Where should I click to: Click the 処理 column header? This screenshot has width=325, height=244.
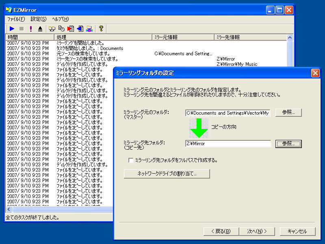tap(103, 37)
